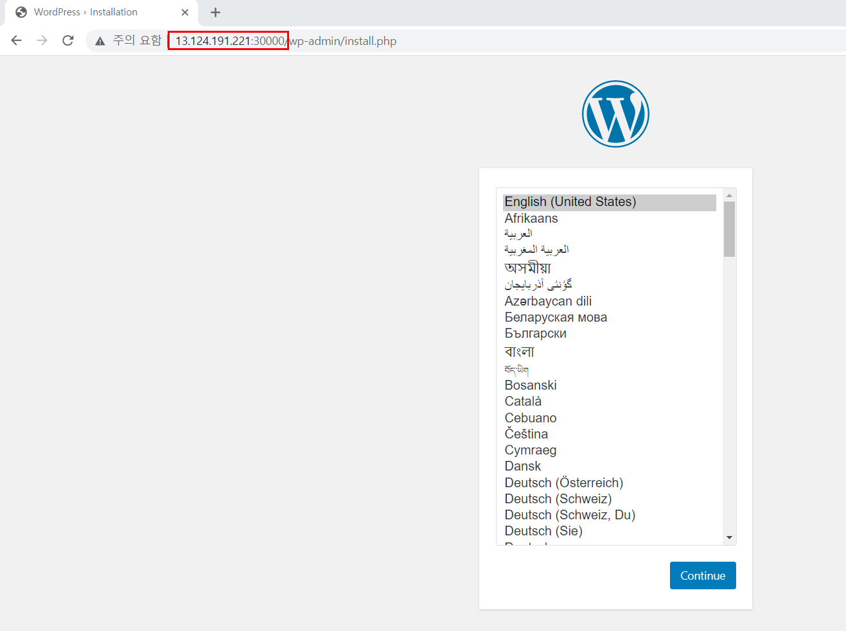This screenshot has width=846, height=631.
Task: Choose Български in the language list
Action: [x=609, y=333]
